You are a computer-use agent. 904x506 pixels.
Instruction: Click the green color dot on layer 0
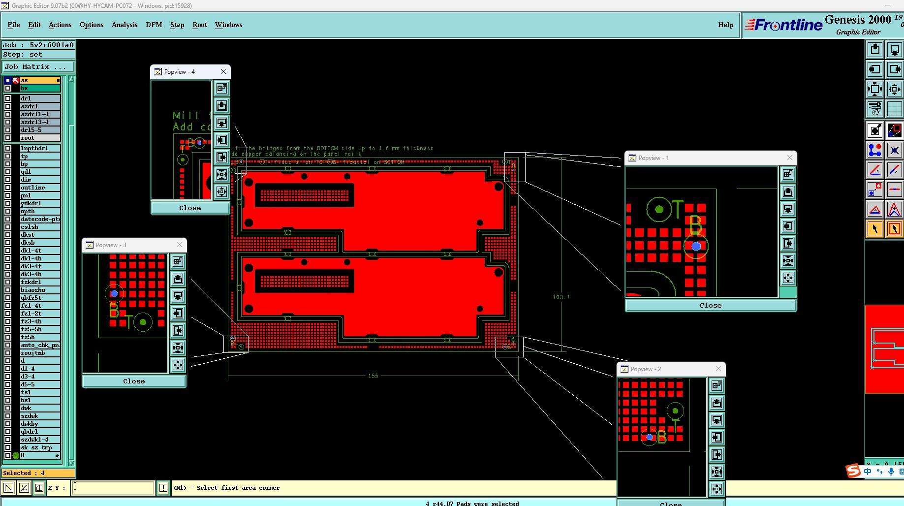(x=16, y=455)
